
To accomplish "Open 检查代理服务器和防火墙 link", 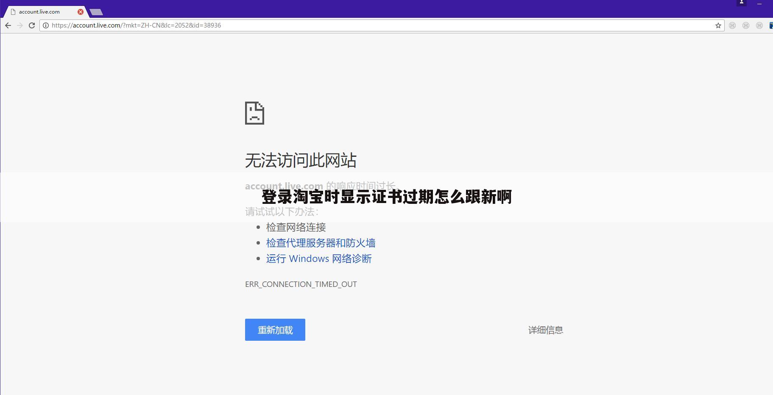I will coord(321,243).
